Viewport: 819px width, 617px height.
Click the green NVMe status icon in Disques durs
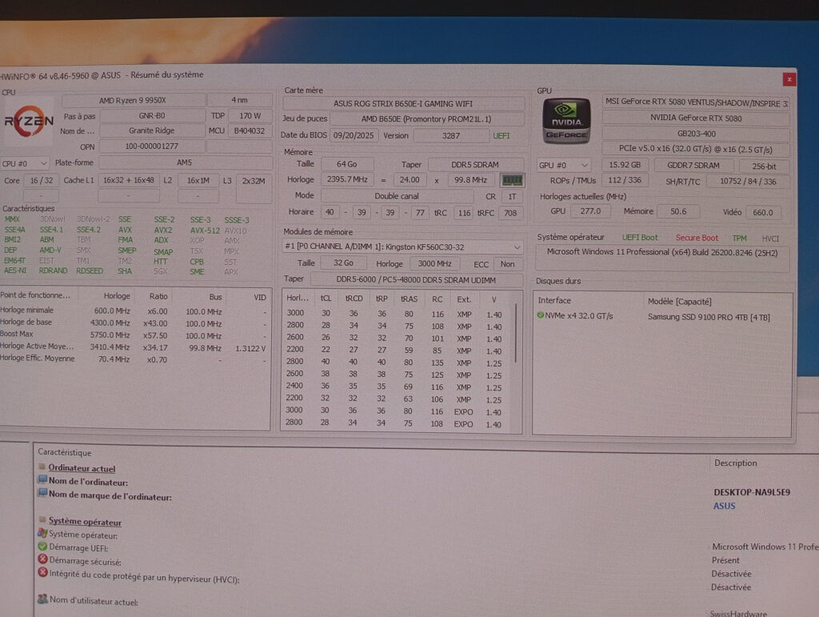pos(541,315)
